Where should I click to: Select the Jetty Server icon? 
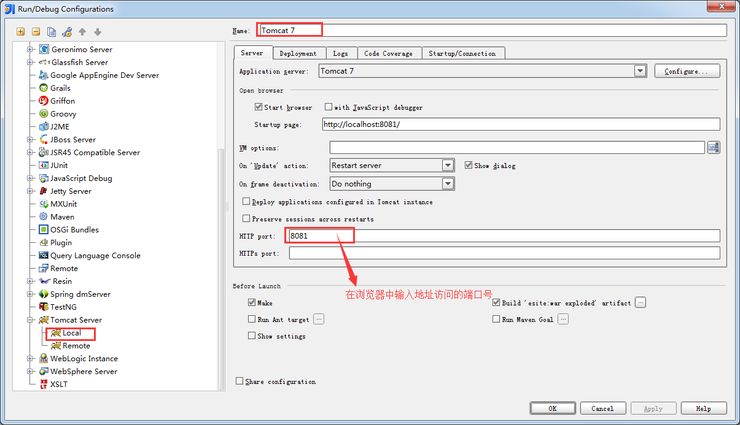coord(44,191)
